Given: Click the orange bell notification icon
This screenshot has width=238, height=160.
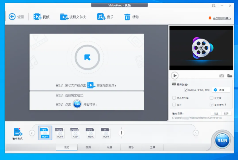Looking at the screenshot, I should pyautogui.click(x=210, y=18).
